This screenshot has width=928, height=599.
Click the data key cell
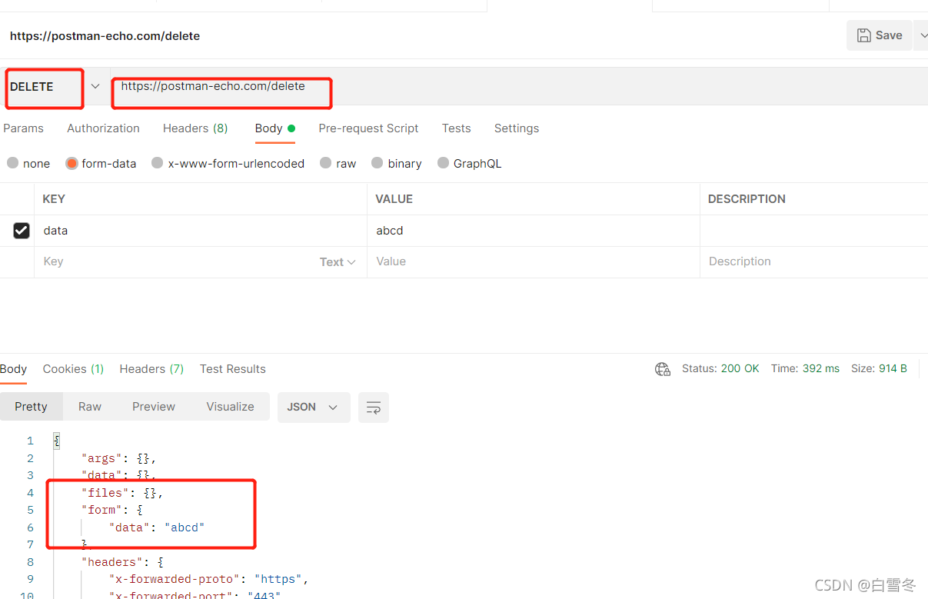tap(201, 231)
